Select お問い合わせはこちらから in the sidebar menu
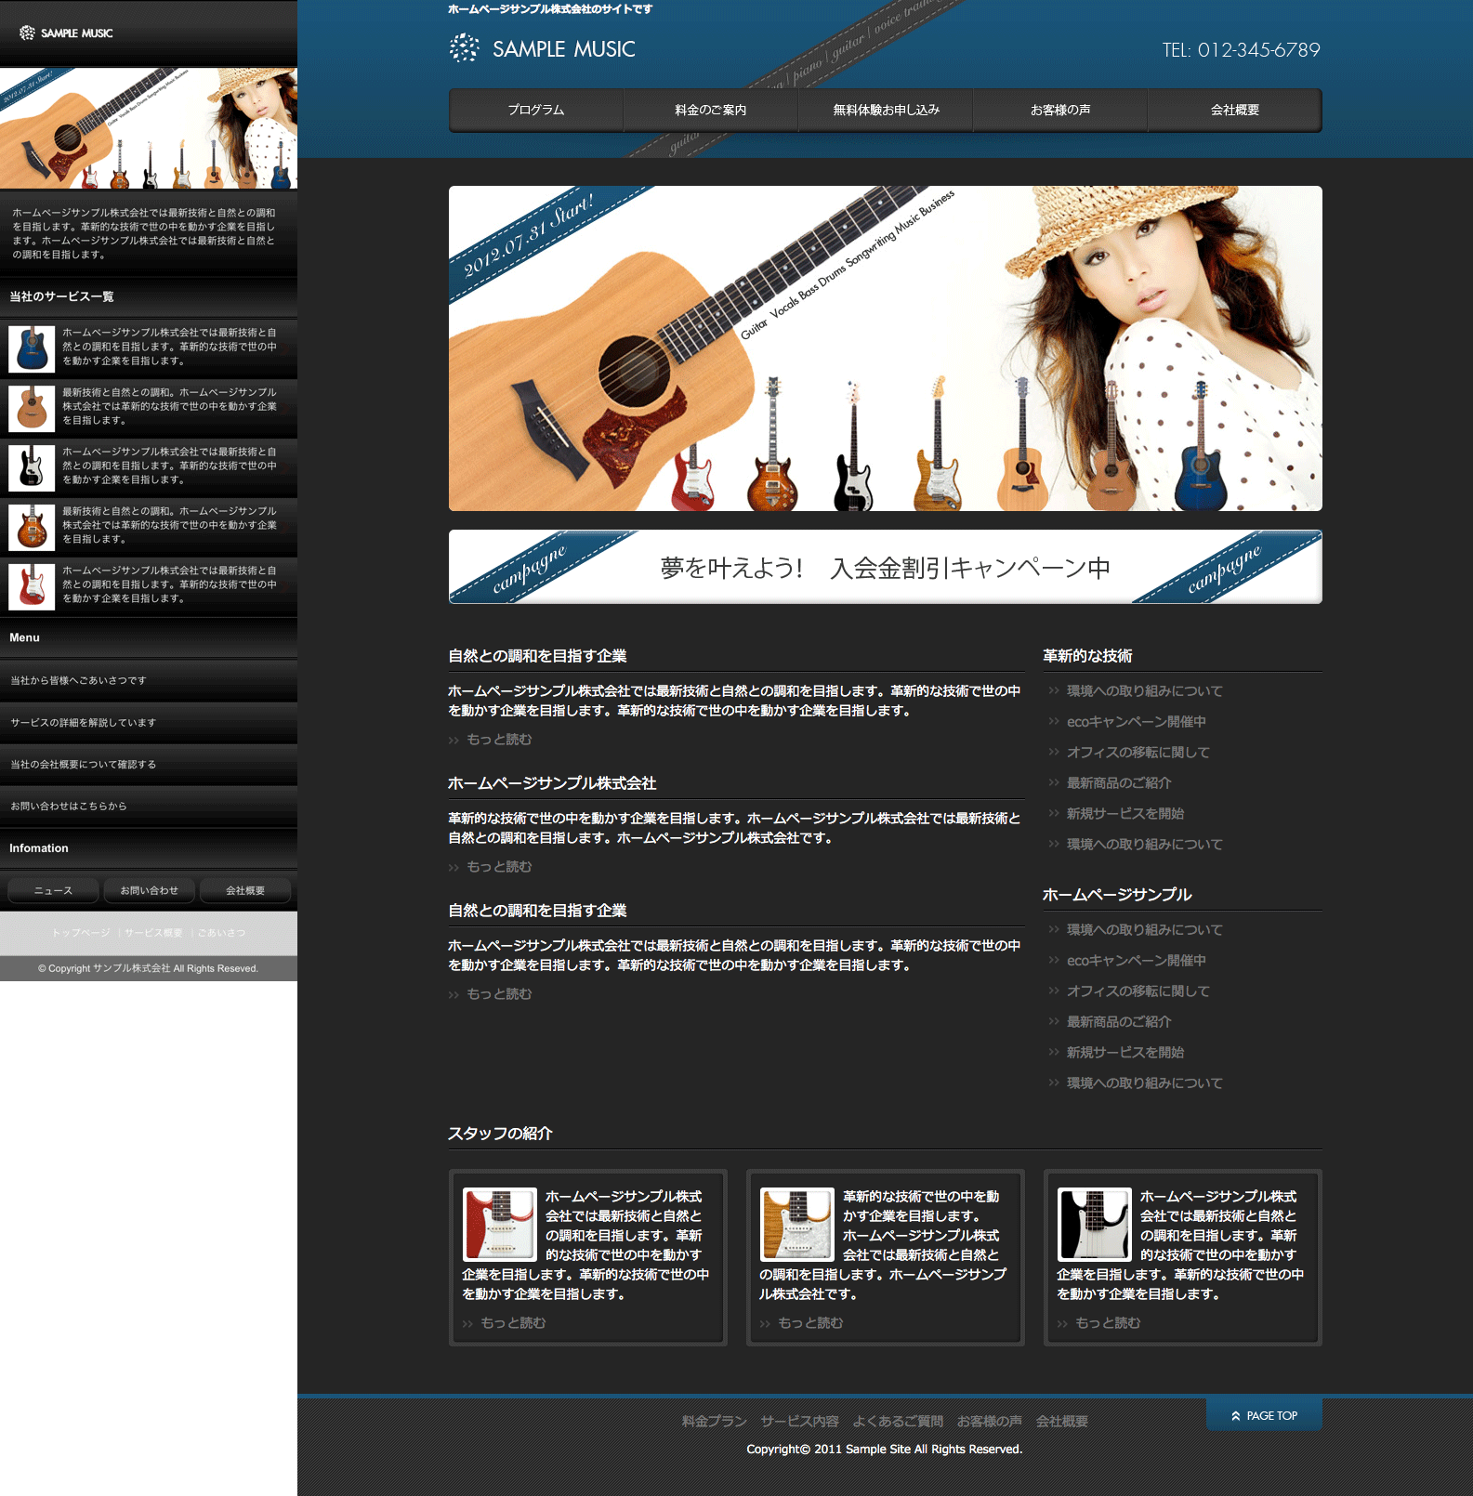Screen dimensions: 1473x1496 [69, 806]
